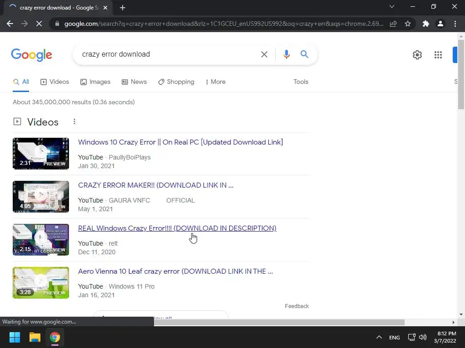Switch to the News tab
This screenshot has height=348, width=465.
tap(134, 82)
